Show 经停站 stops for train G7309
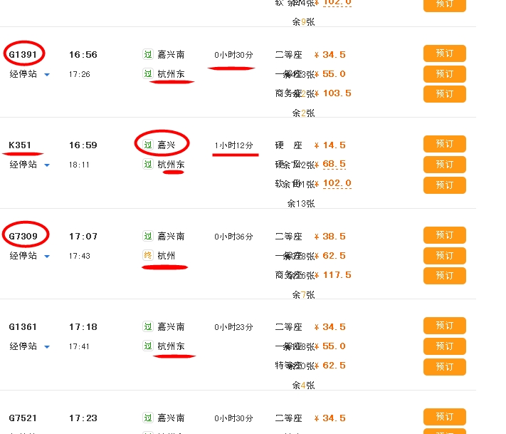This screenshot has height=434, width=506. tap(30, 256)
